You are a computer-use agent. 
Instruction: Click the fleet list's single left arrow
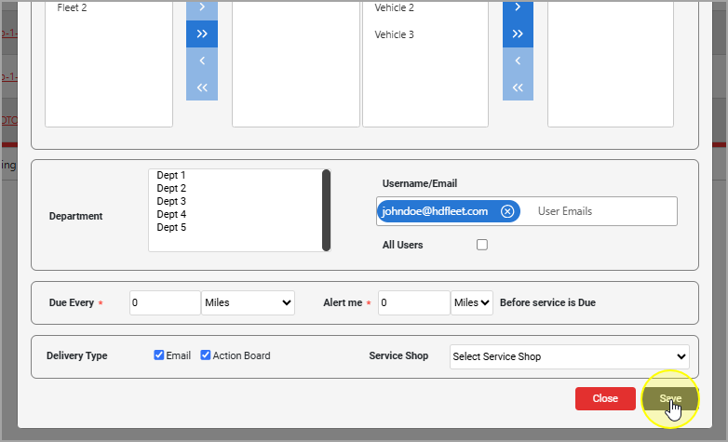[x=202, y=61]
